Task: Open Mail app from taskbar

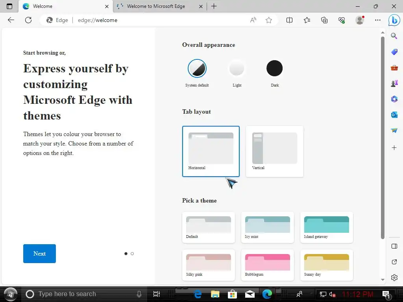Action: click(x=250, y=294)
